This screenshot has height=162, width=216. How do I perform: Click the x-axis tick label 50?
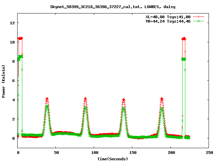(56, 153)
